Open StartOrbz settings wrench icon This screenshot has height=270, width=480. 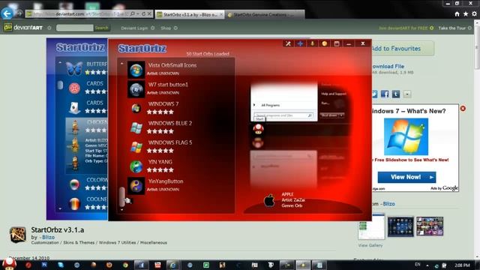[288, 43]
